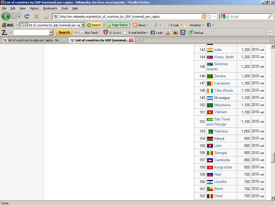This screenshot has width=275, height=206.
Task: Follow the Kyrgyzstan link in the table
Action: pyautogui.click(x=223, y=167)
